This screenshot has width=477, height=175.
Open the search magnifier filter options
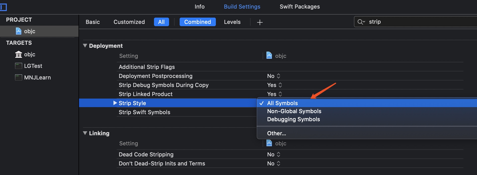[x=361, y=22]
